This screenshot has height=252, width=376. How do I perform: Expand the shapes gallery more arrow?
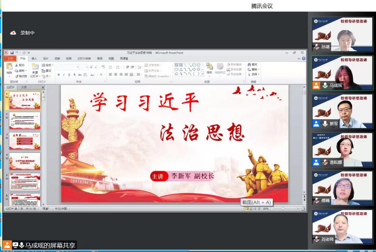(x=203, y=74)
